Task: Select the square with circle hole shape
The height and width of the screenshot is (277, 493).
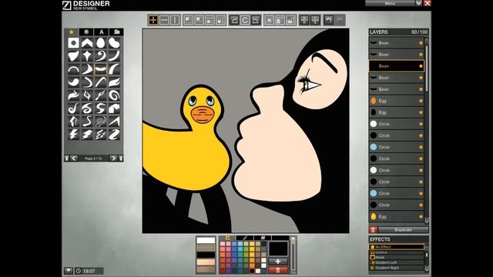Action: (x=74, y=43)
